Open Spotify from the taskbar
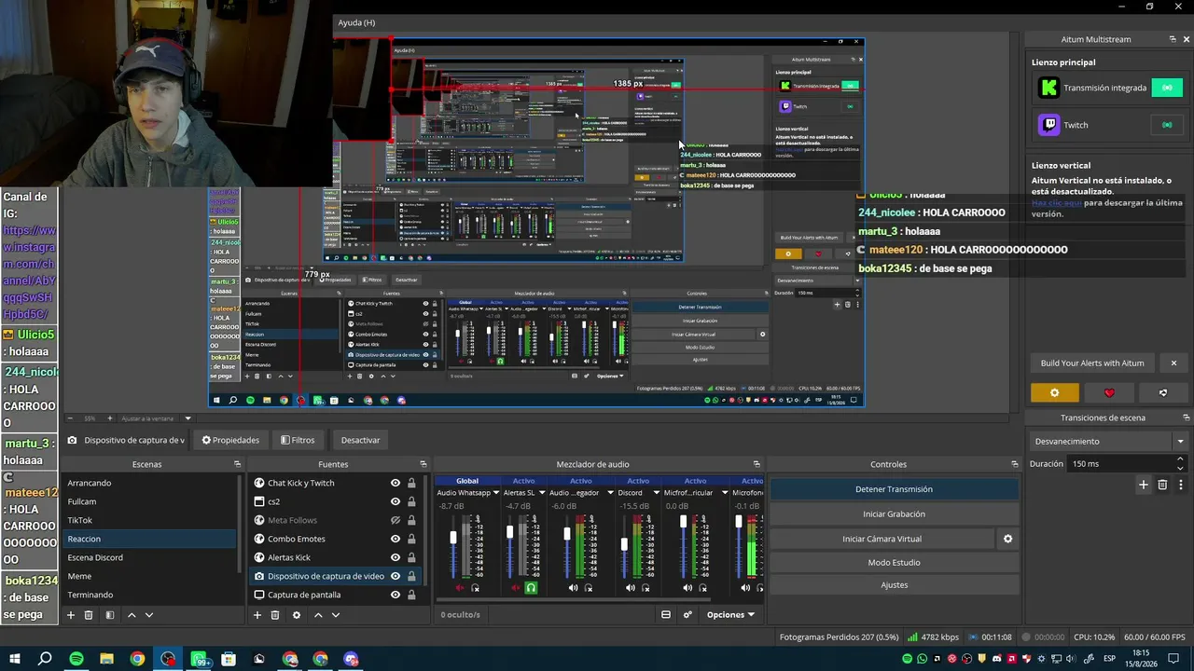The image size is (1194, 671). pos(76,659)
